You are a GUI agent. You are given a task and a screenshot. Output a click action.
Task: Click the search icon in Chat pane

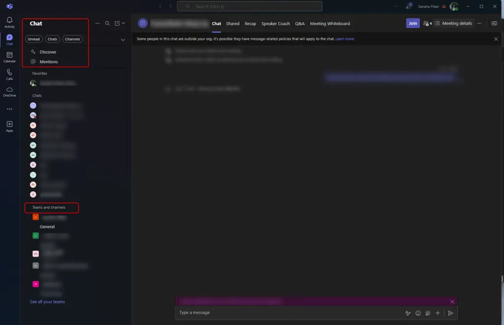[x=107, y=23]
